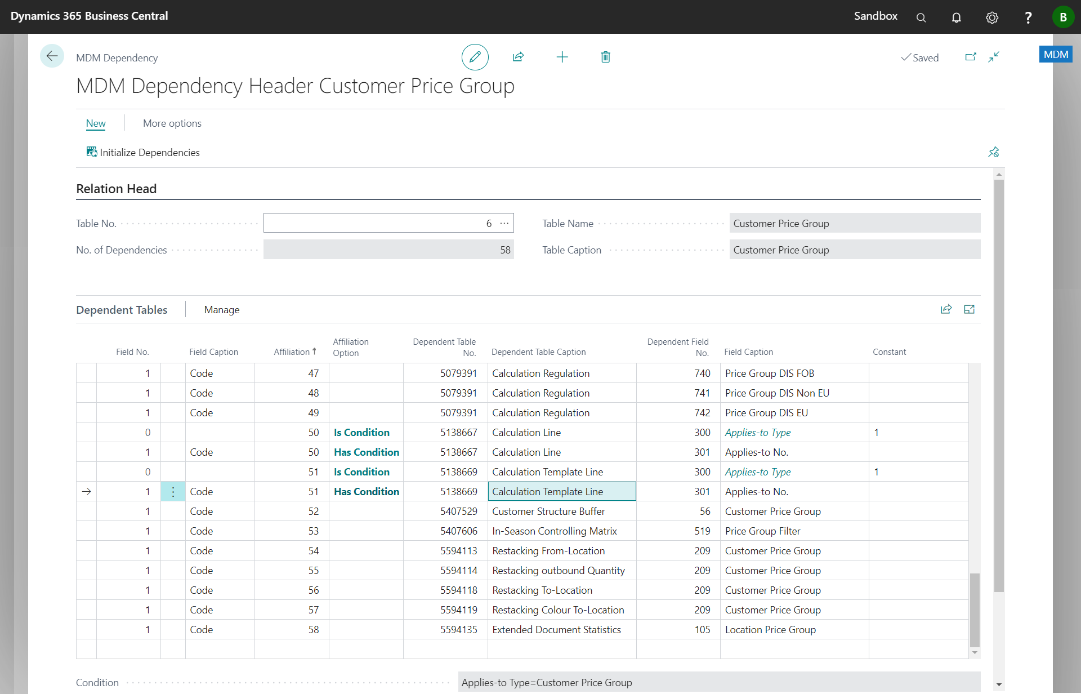Click the MDM Dependency breadcrumb

pos(117,57)
